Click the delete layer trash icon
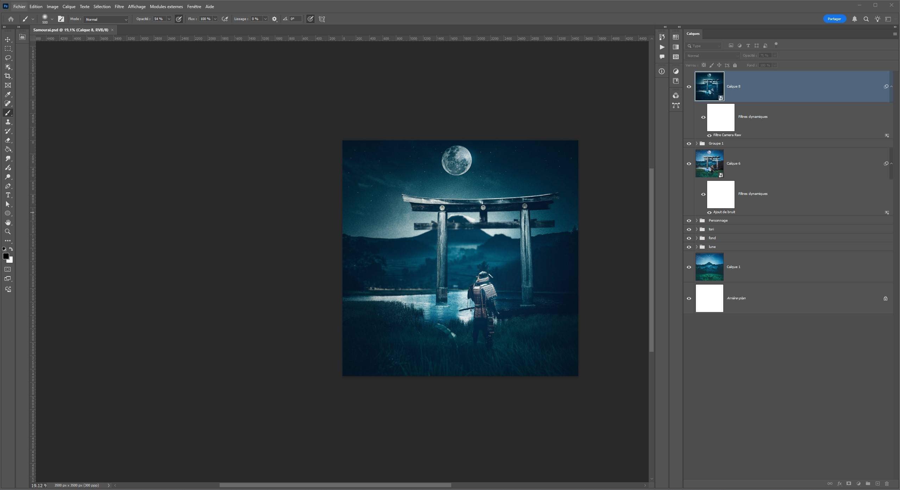The width and height of the screenshot is (900, 490). pos(887,484)
